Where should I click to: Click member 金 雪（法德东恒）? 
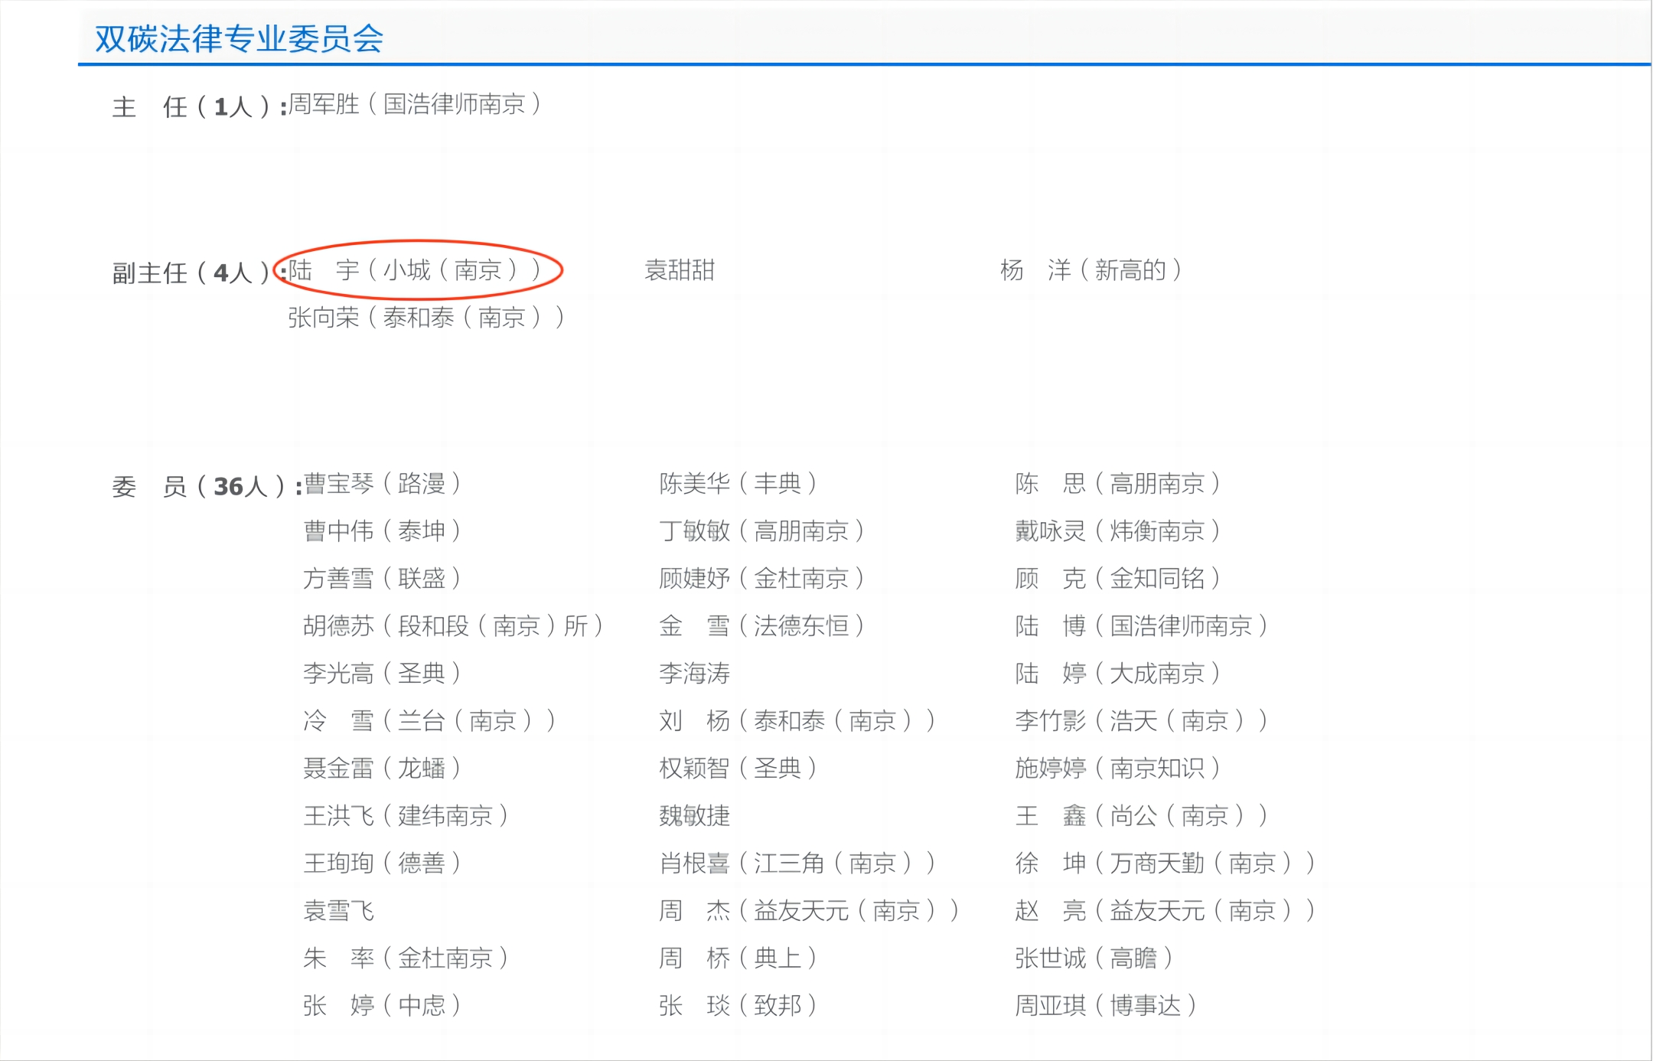[x=762, y=626]
